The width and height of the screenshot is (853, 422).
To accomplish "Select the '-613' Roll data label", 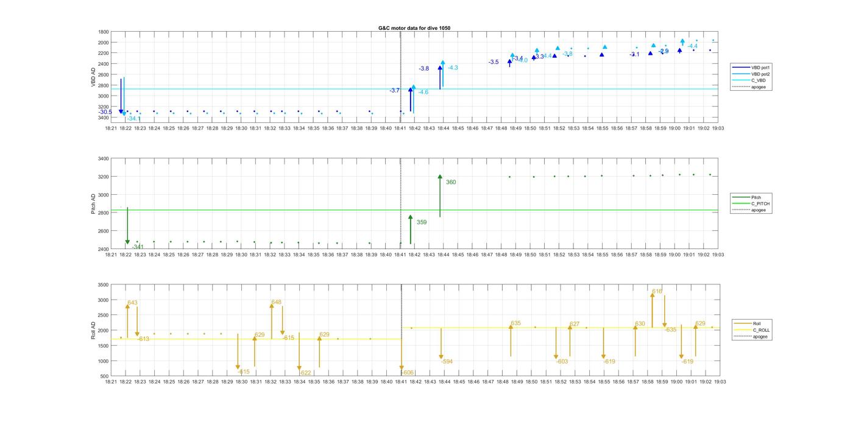I will tap(143, 339).
